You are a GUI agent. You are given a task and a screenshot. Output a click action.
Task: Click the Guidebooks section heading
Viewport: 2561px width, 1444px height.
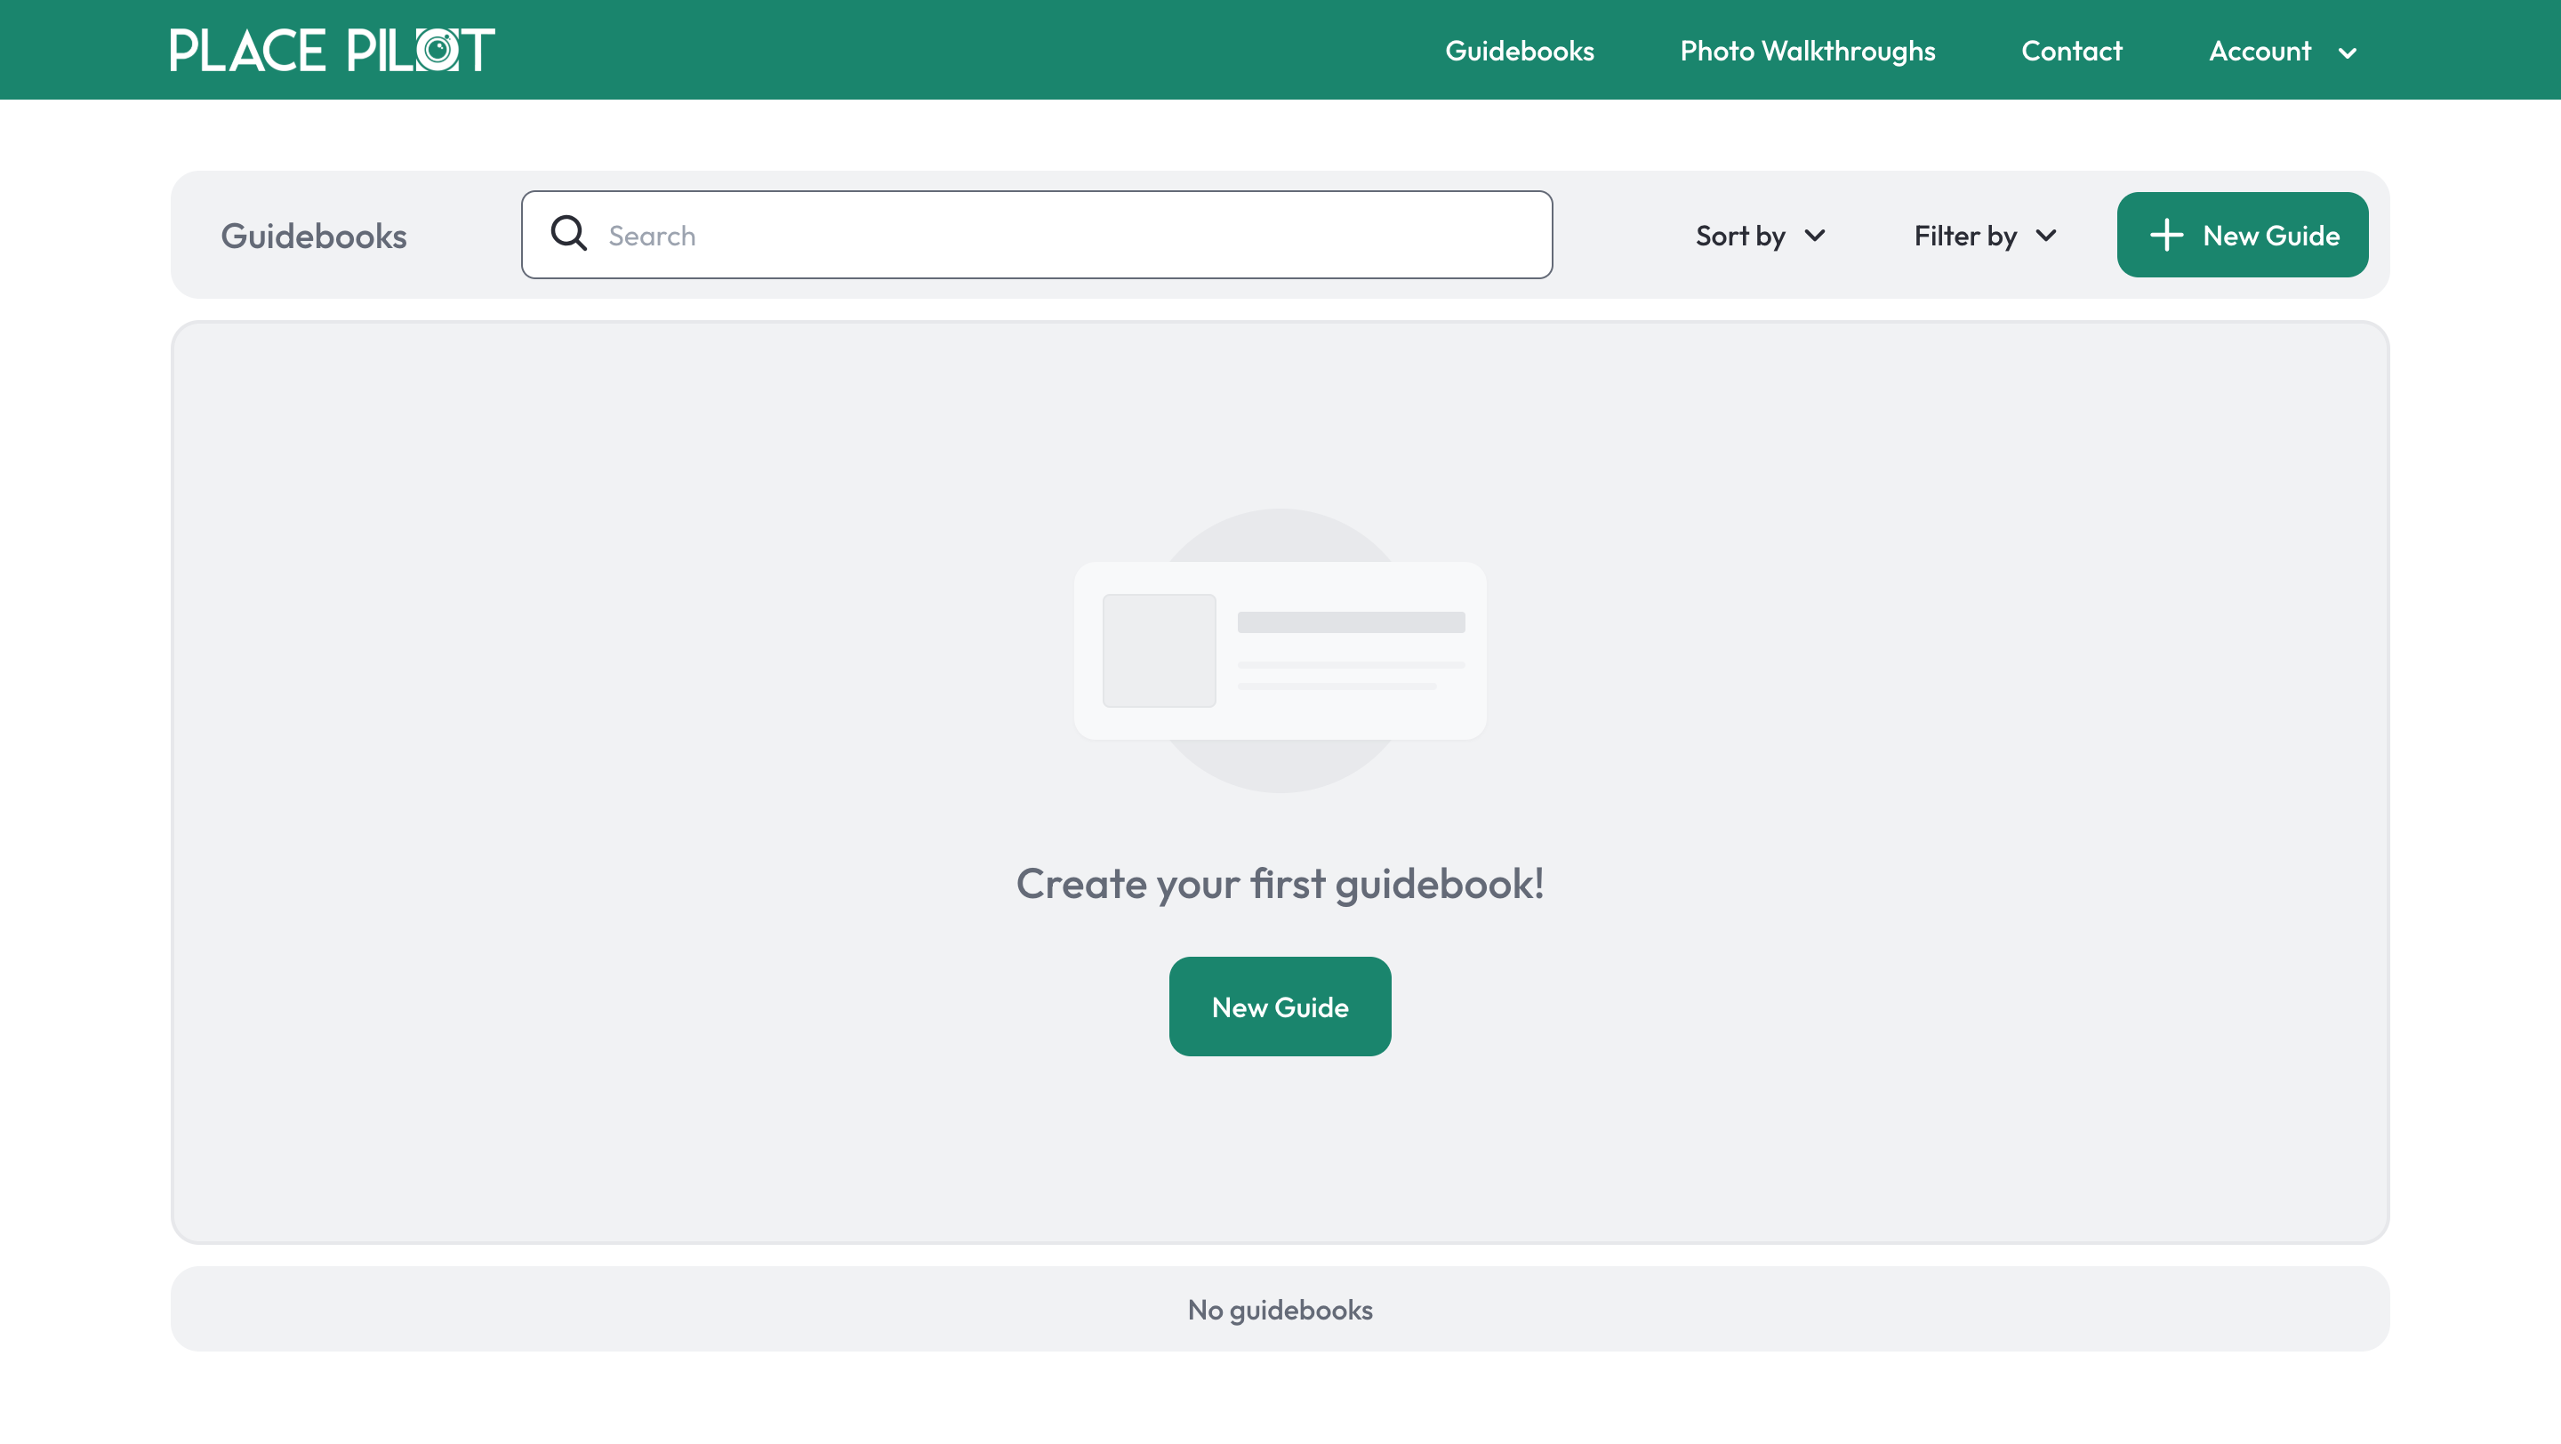click(313, 236)
